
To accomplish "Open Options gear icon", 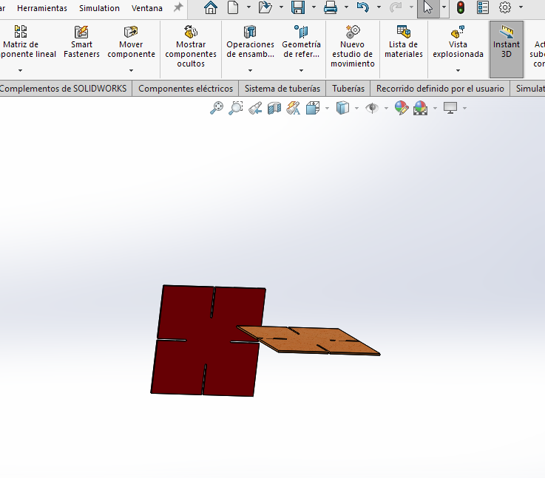I will coord(505,7).
